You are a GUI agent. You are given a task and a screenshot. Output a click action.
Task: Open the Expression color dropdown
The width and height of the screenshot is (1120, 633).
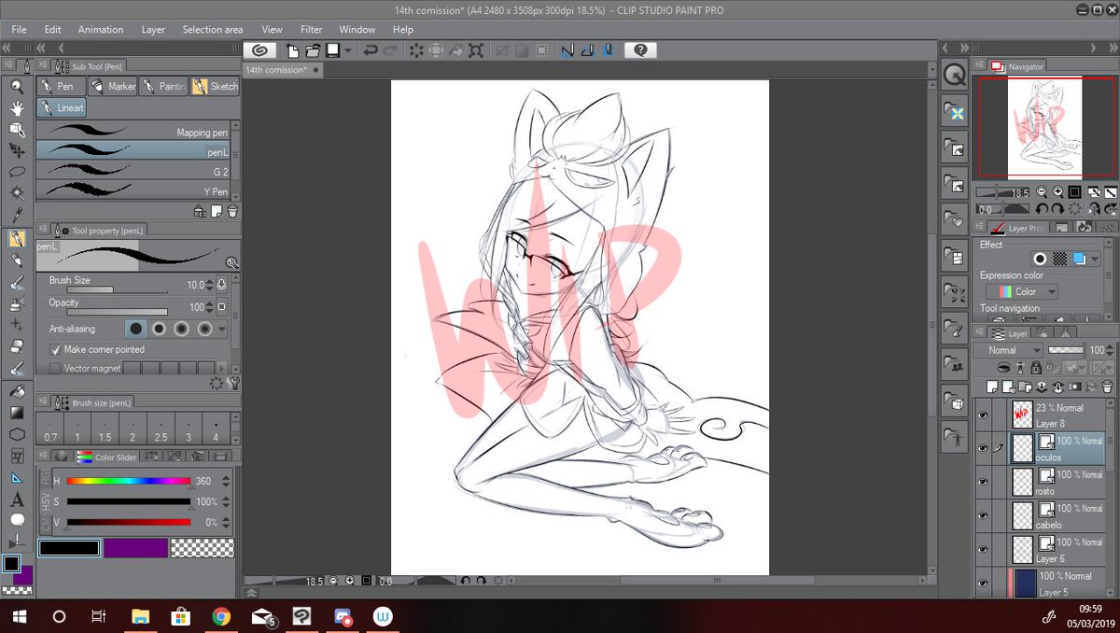coord(1022,292)
